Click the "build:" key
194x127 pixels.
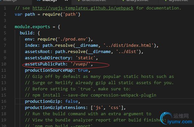[27, 33]
